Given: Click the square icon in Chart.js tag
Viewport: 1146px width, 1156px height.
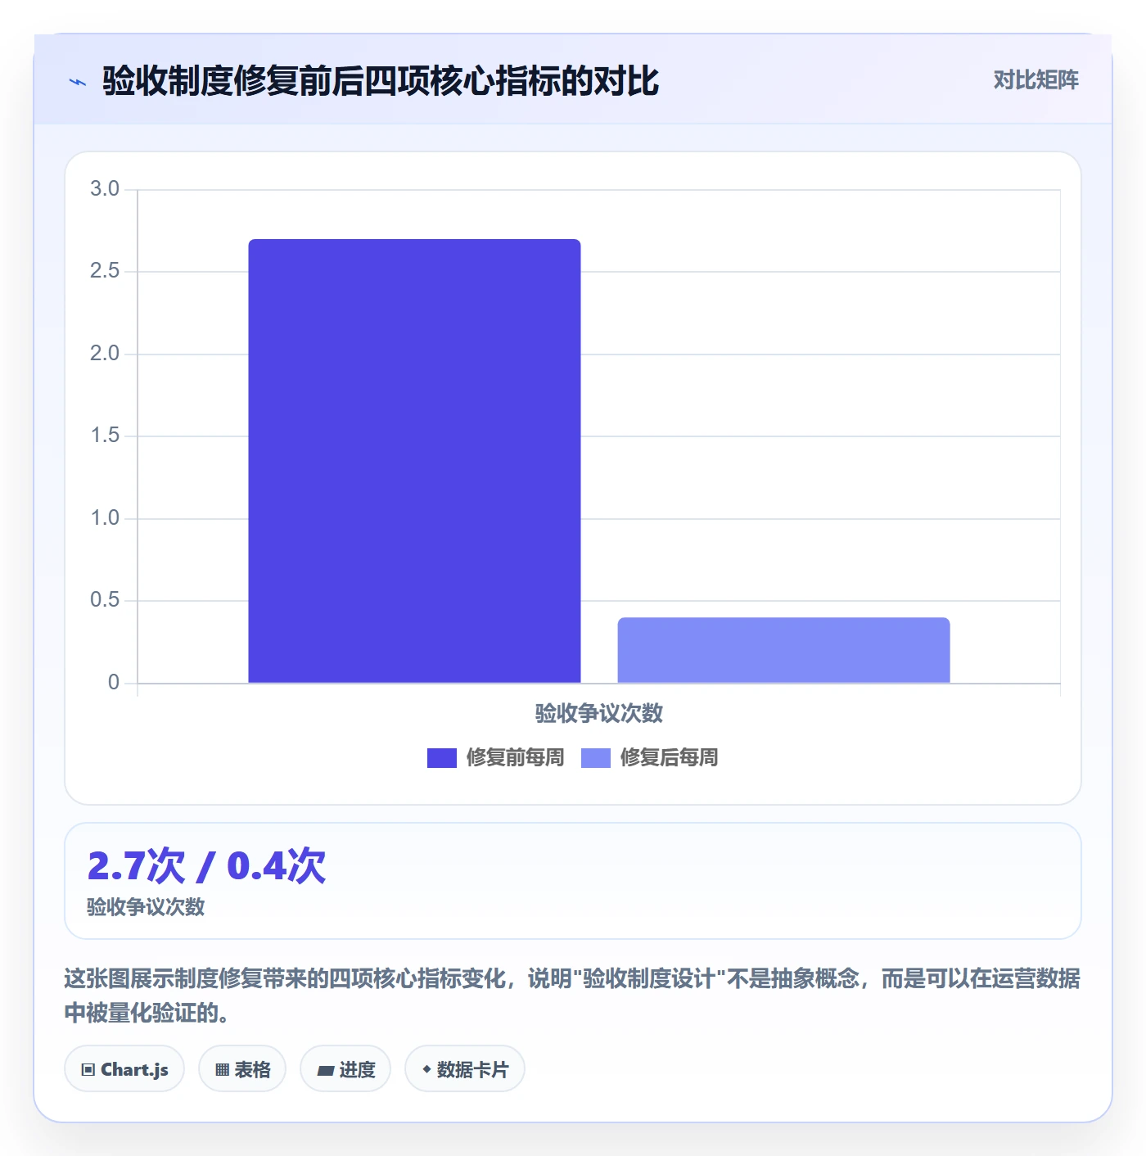Looking at the screenshot, I should tap(88, 1069).
